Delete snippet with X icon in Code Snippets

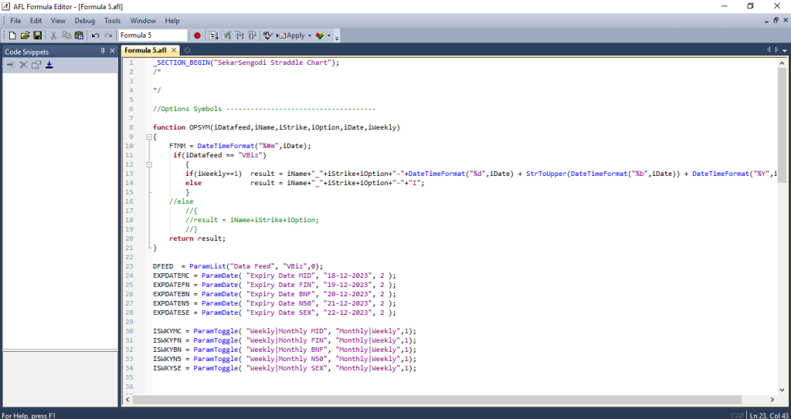pyautogui.click(x=23, y=65)
